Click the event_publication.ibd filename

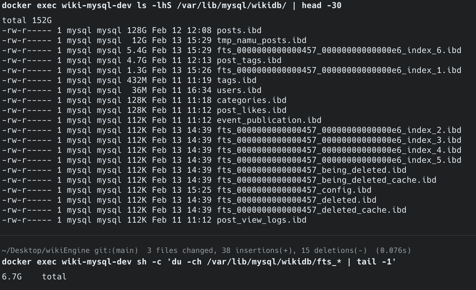(x=269, y=120)
